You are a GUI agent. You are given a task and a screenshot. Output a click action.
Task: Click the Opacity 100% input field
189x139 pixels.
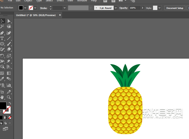coord(135,8)
